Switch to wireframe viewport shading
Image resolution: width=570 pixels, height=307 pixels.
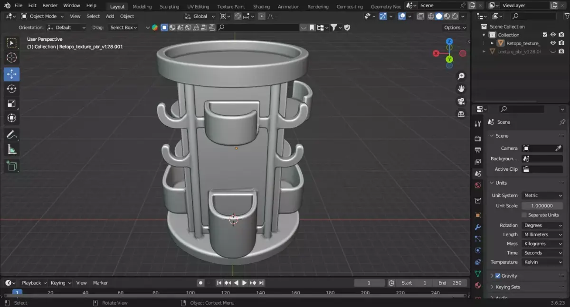pos(431,16)
